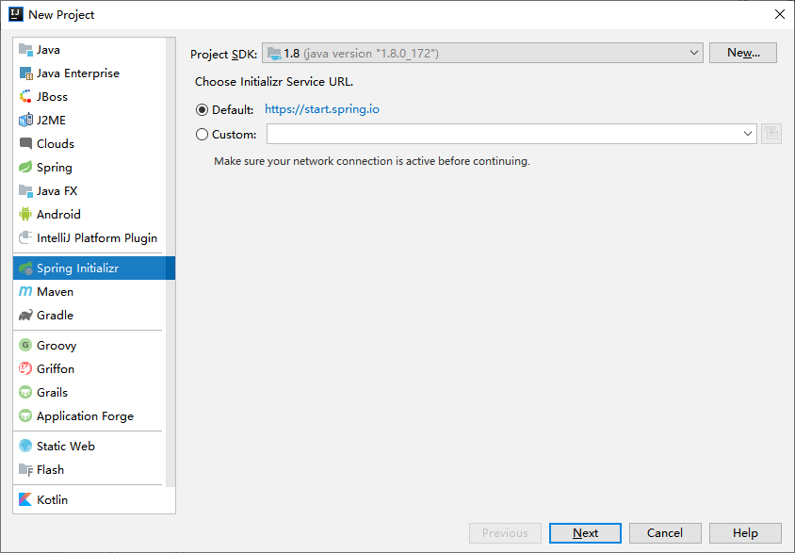Click the Griffon red icon

[x=25, y=368]
